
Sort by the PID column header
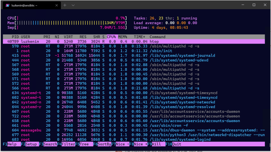coord(15,37)
